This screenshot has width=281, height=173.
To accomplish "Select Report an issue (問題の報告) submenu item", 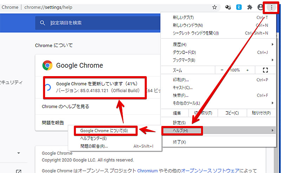I will (x=115, y=146).
